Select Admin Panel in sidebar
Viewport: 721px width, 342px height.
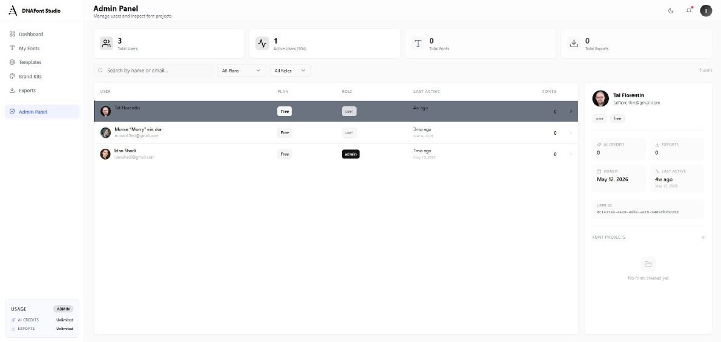[42, 112]
